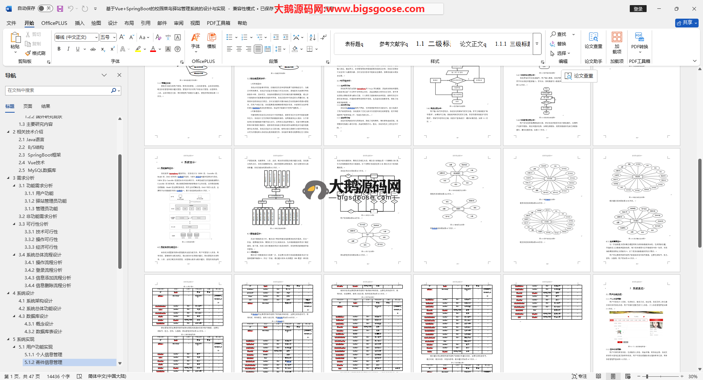Open the bullet list icon

[230, 37]
